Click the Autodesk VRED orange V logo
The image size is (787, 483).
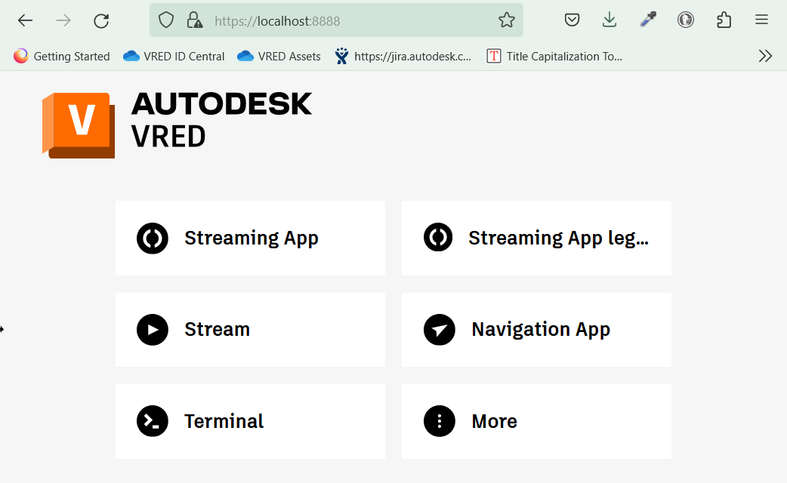(x=79, y=125)
